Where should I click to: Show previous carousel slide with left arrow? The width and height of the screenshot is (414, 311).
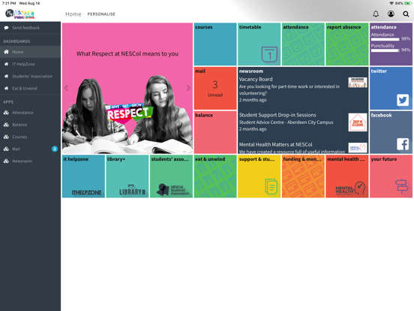[x=66, y=88]
